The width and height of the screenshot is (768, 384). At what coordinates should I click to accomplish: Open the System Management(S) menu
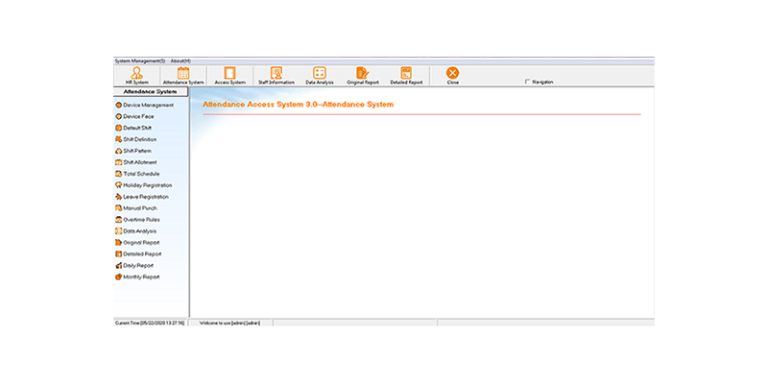pyautogui.click(x=139, y=61)
